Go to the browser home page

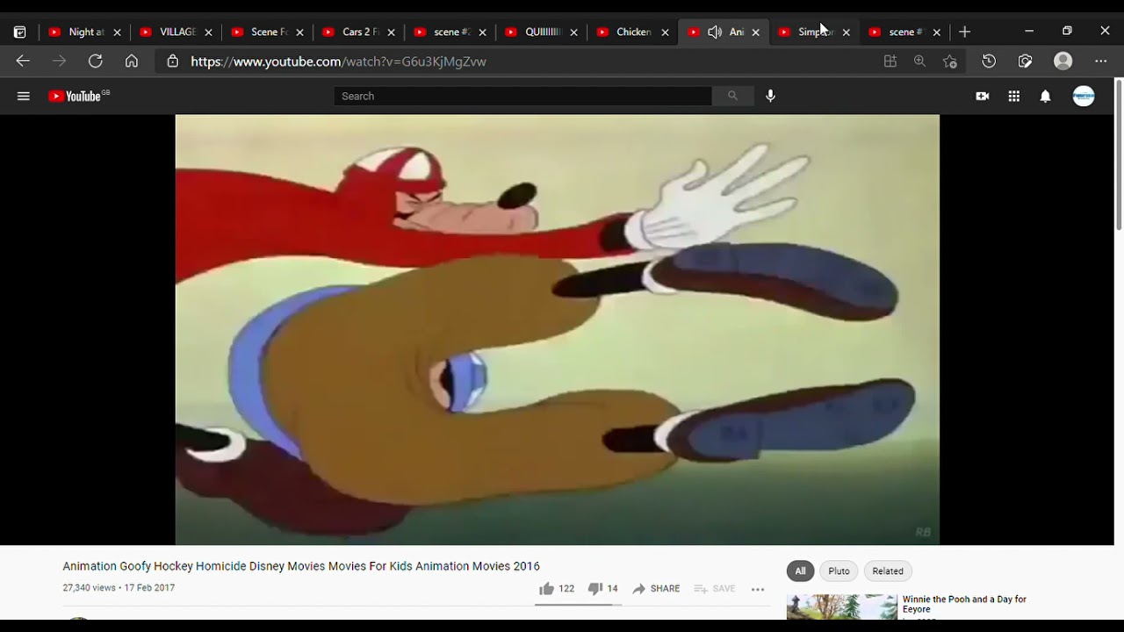[x=131, y=61]
